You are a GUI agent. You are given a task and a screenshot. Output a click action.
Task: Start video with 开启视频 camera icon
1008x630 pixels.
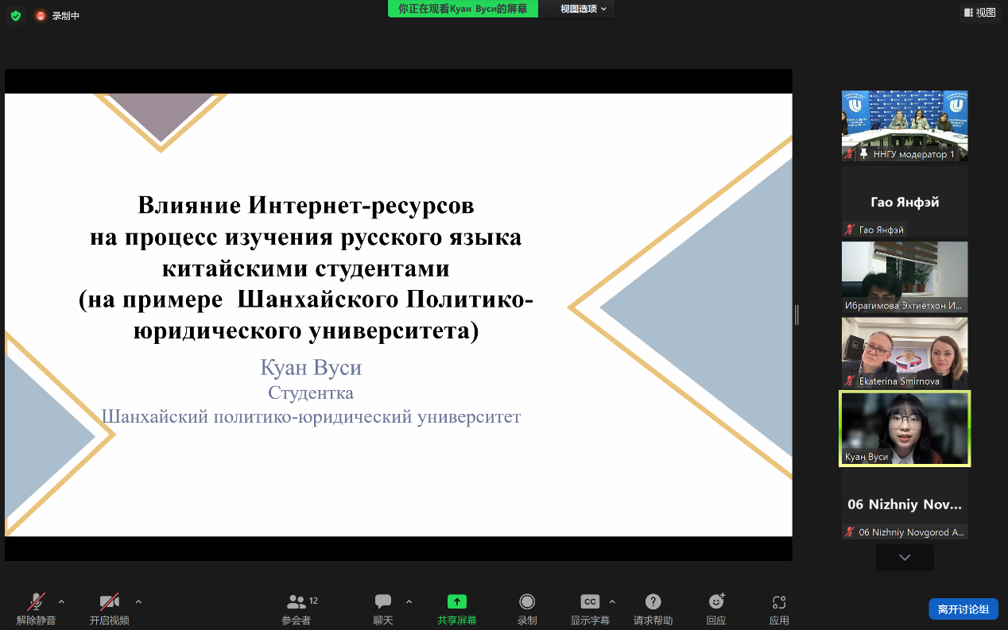click(110, 601)
